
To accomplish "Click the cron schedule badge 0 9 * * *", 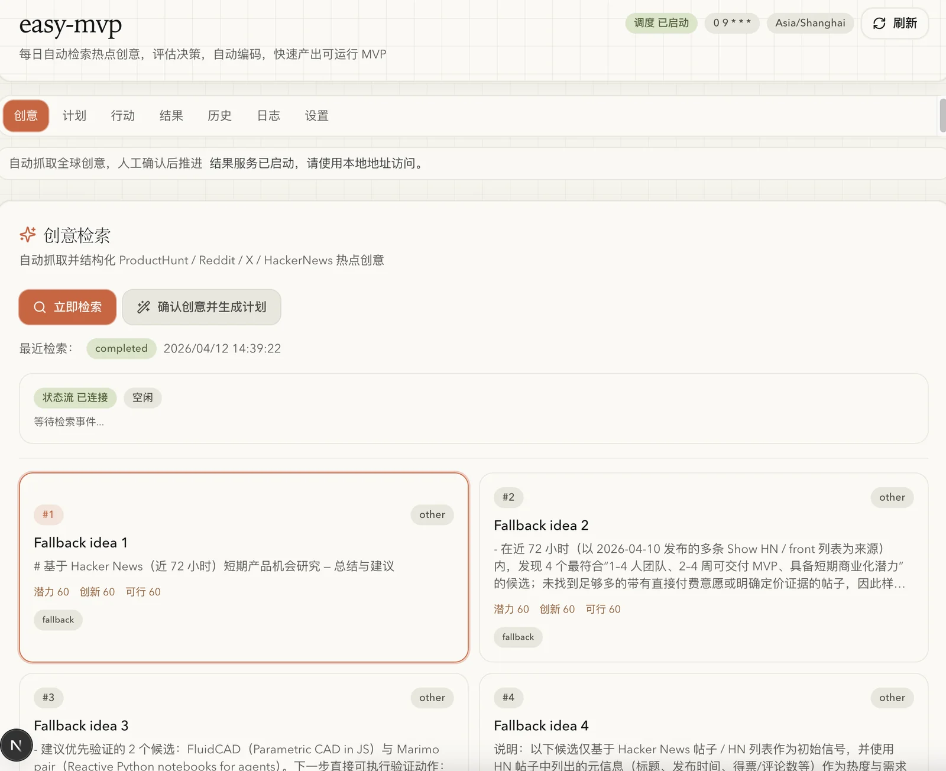I will pos(732,23).
